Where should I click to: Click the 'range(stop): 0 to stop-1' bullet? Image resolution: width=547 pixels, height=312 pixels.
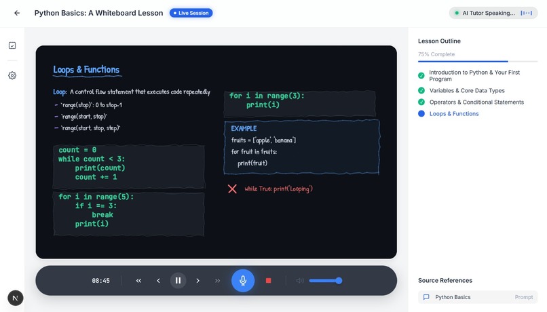[x=91, y=105]
